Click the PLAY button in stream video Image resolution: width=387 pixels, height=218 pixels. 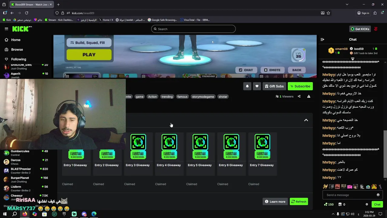point(89,55)
